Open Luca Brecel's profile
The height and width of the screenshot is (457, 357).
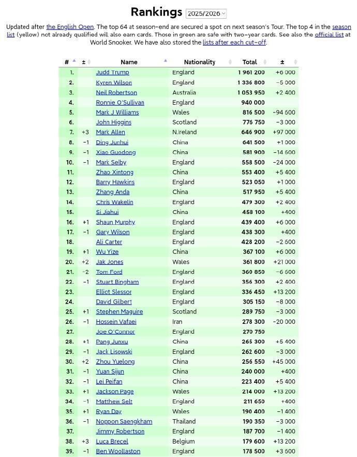(112, 441)
